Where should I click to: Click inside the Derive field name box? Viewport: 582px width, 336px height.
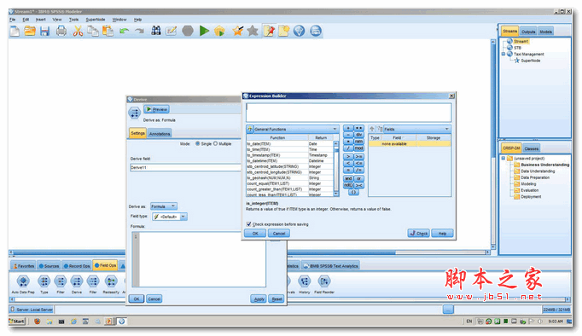coord(185,168)
